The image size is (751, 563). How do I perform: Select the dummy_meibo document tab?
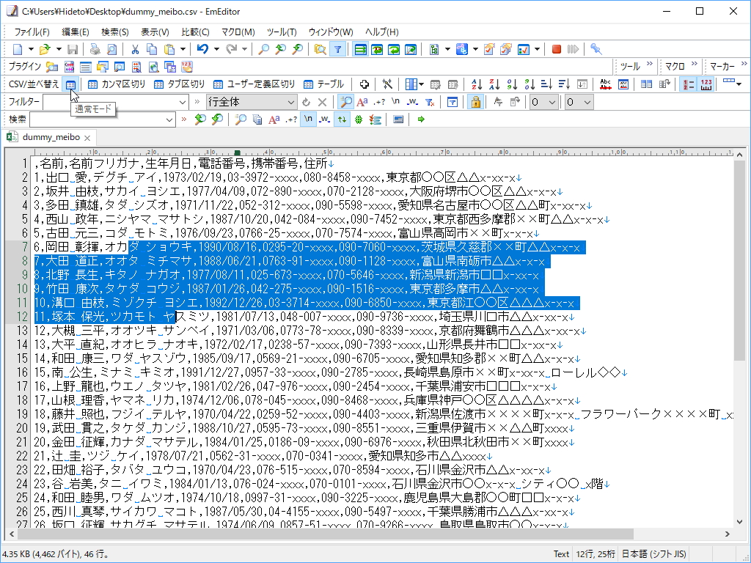[x=50, y=136]
